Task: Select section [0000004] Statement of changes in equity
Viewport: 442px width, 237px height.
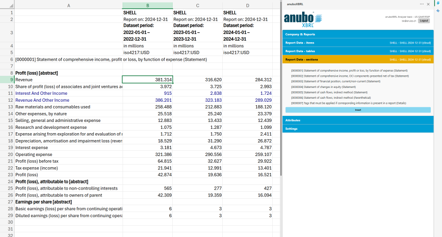Action: pyautogui.click(x=323, y=87)
